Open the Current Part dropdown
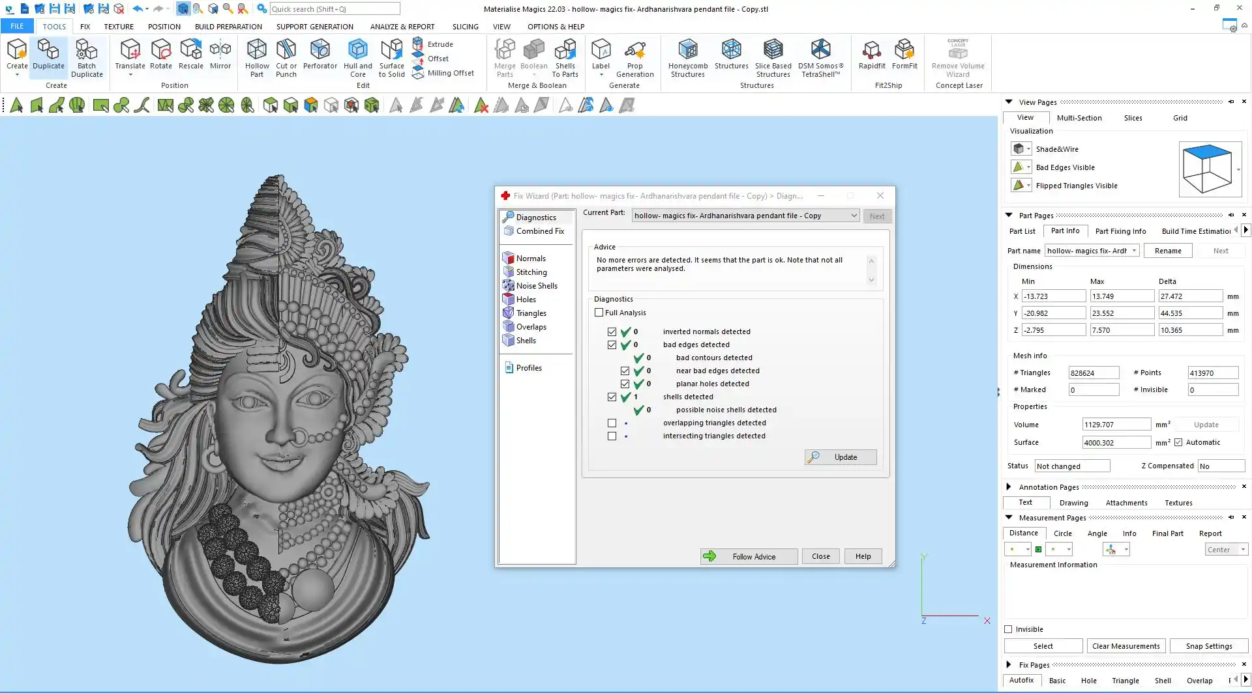The width and height of the screenshot is (1252, 693). click(x=854, y=216)
